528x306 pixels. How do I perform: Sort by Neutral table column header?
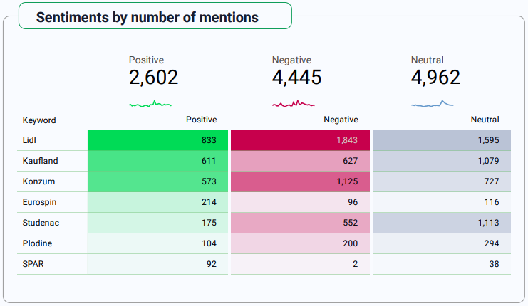pyautogui.click(x=485, y=120)
